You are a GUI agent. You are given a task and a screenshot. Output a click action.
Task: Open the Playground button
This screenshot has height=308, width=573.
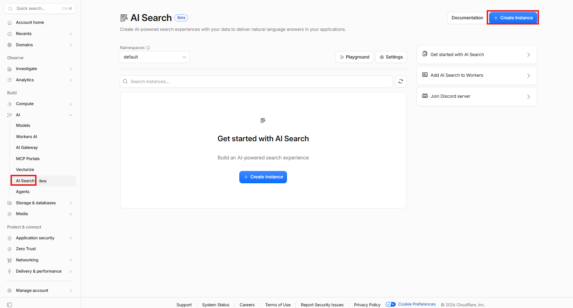tap(354, 57)
